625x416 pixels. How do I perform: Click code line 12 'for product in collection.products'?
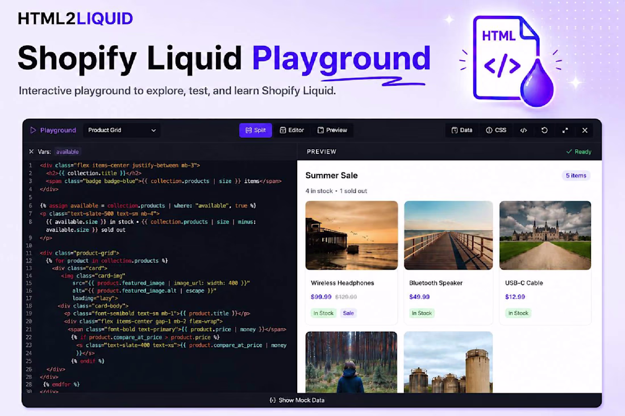pyautogui.click(x=107, y=260)
